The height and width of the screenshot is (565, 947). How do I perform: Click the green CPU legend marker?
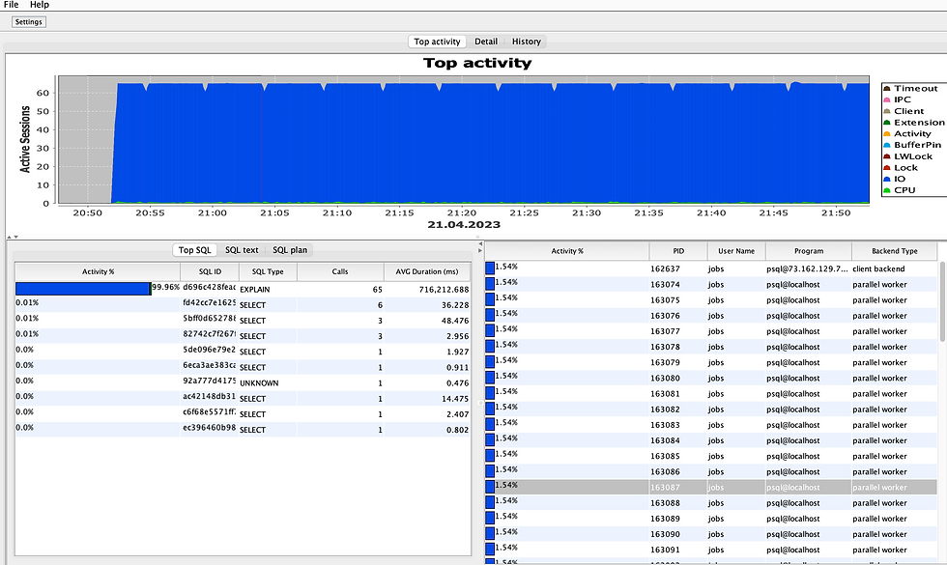point(886,190)
